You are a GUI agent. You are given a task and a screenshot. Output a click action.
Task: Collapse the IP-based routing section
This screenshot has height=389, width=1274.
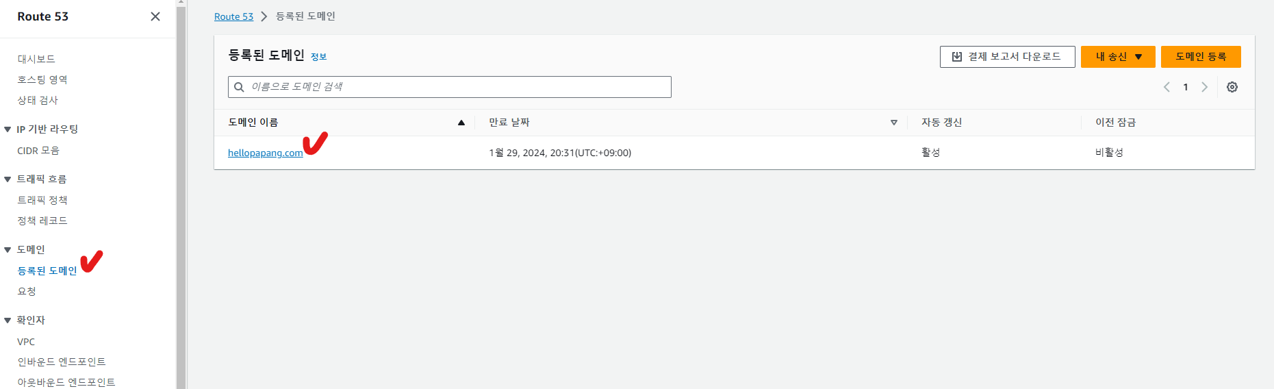(8, 129)
